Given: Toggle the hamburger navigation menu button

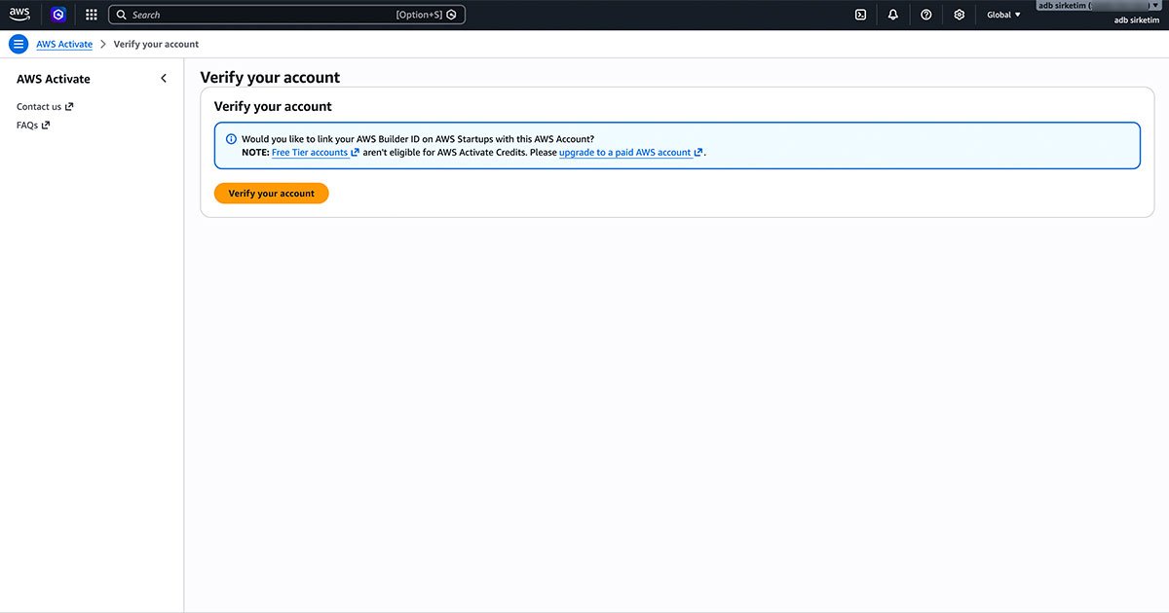Looking at the screenshot, I should click(19, 44).
